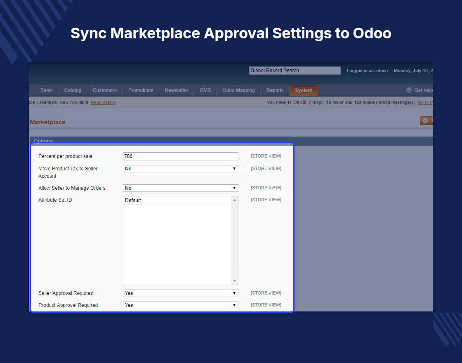Open the System menu
Viewport: 462px width, 363px height.
click(304, 90)
